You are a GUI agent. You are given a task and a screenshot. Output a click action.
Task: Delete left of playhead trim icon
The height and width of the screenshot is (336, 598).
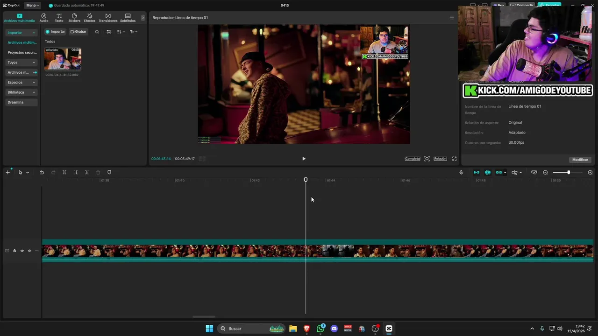coord(76,172)
